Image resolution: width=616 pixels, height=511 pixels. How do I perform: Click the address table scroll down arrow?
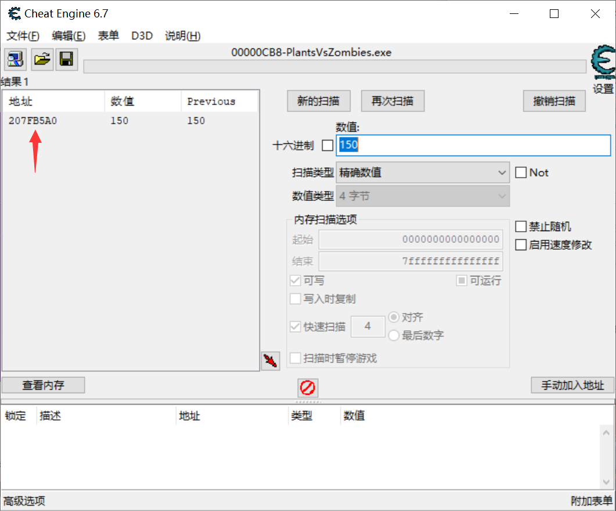point(606,482)
